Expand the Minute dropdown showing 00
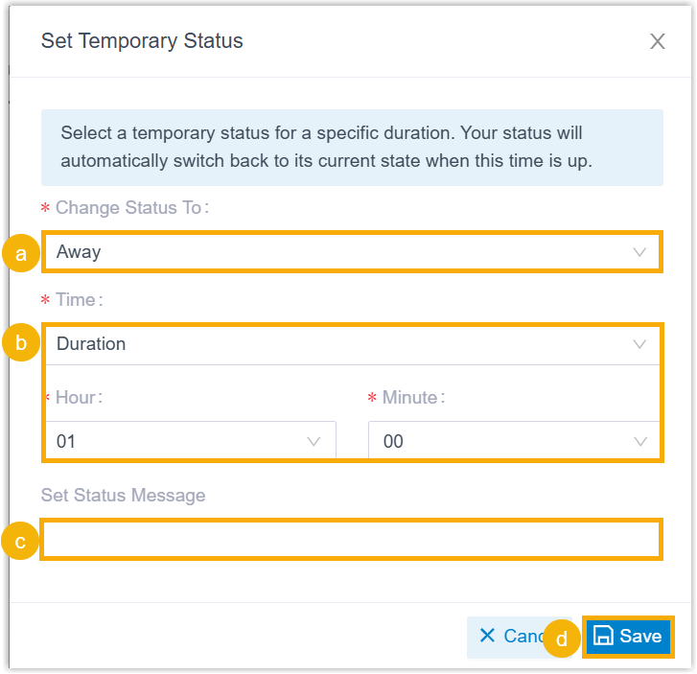This screenshot has height=674, width=697. tap(499, 442)
